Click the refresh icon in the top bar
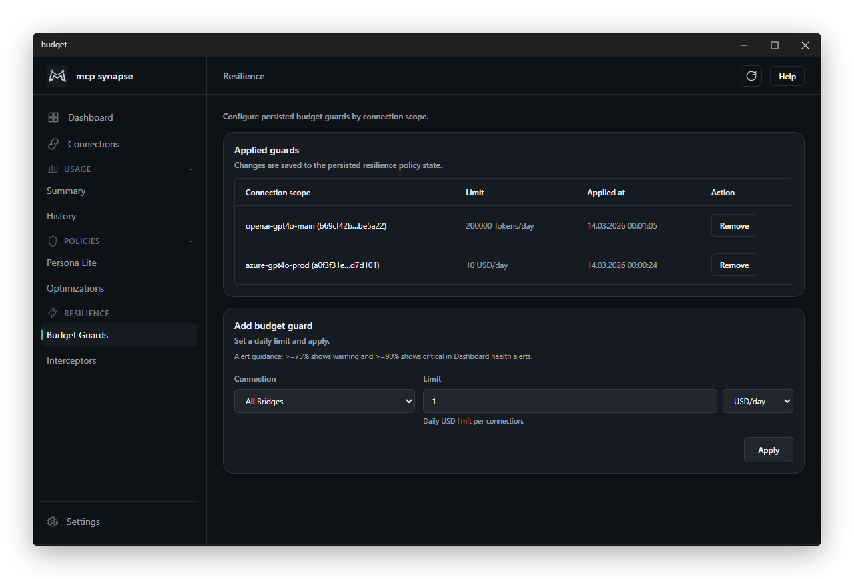 coord(751,76)
